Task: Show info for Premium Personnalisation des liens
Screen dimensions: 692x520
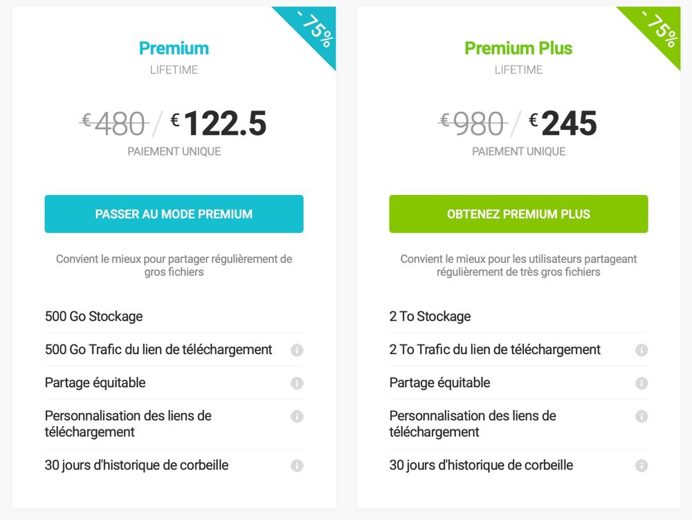Action: (297, 416)
